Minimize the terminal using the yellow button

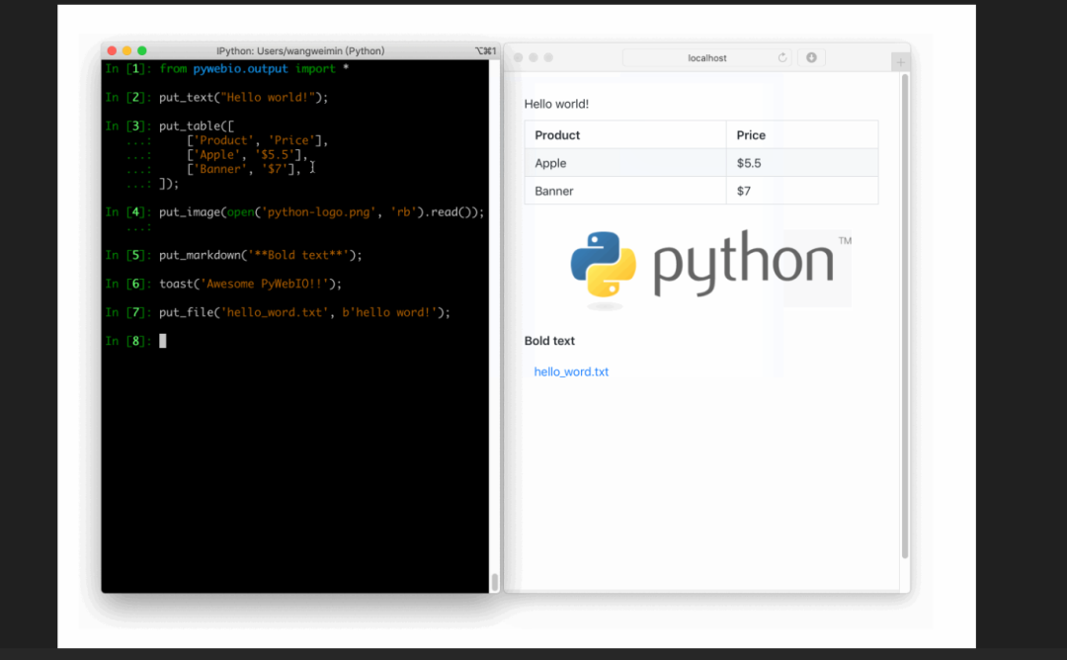[126, 50]
